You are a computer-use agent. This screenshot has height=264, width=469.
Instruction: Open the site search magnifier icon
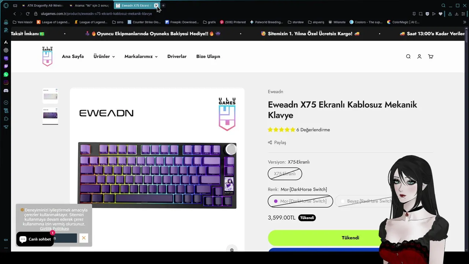[408, 56]
